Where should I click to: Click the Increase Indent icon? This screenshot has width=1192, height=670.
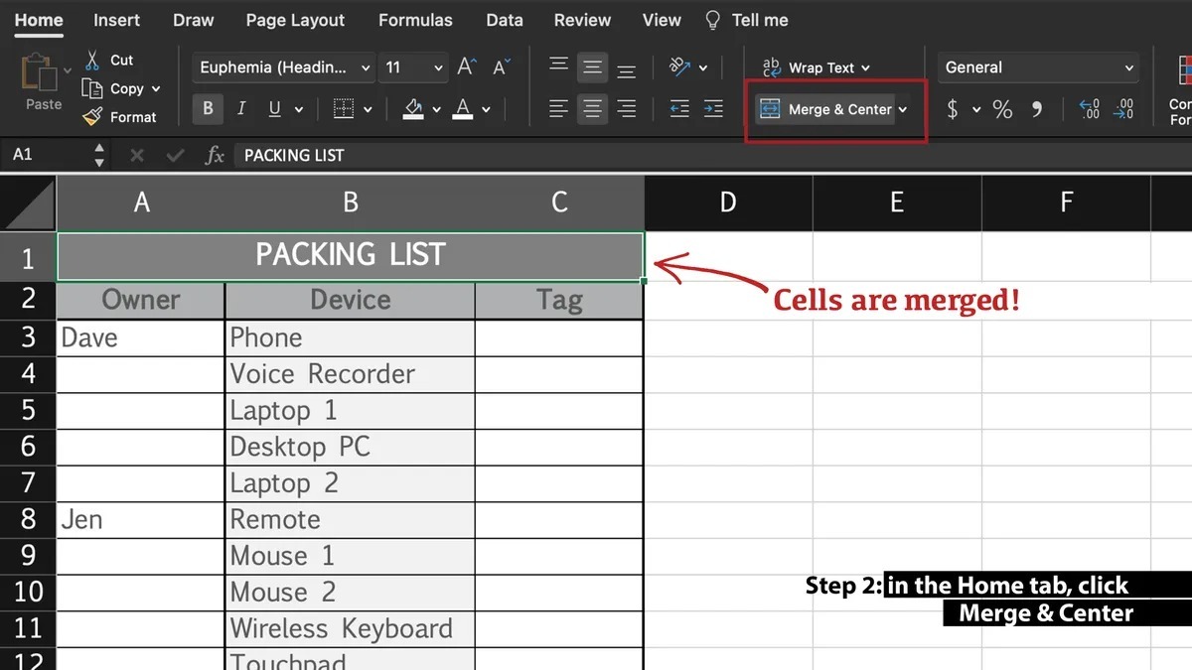[713, 109]
